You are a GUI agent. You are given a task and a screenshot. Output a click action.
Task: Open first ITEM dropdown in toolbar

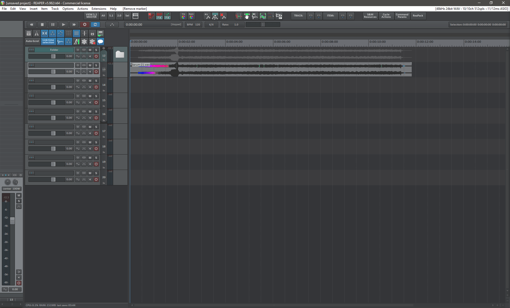[343, 16]
